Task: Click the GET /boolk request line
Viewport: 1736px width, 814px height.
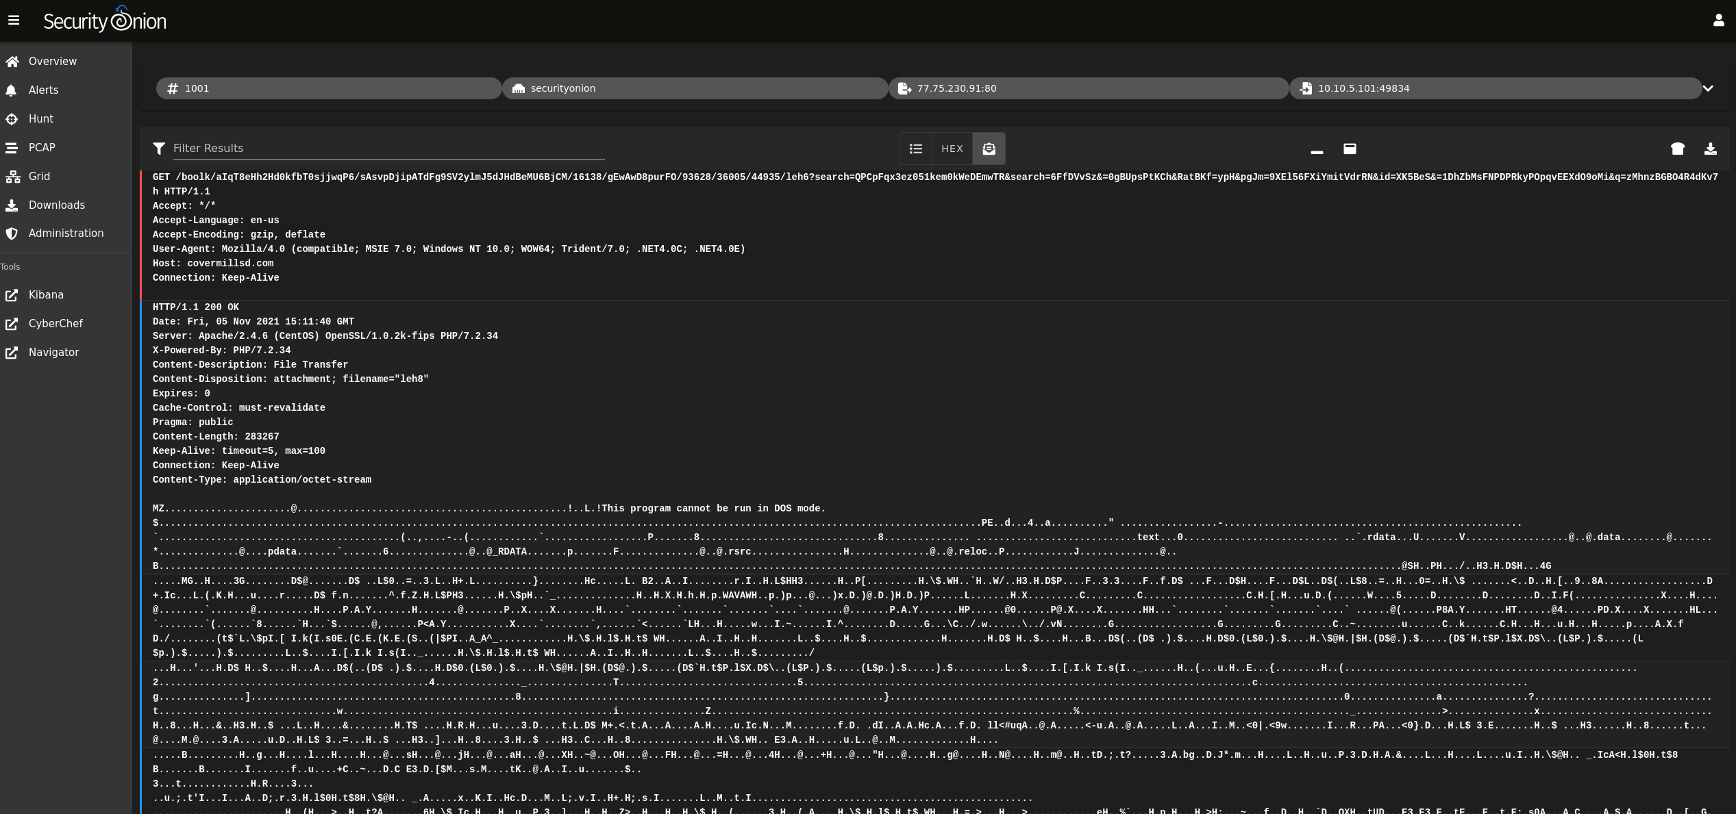Action: point(935,184)
